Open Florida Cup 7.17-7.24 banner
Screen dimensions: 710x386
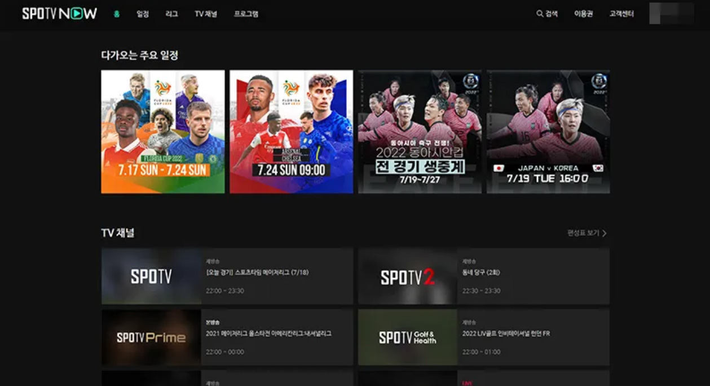tap(163, 131)
